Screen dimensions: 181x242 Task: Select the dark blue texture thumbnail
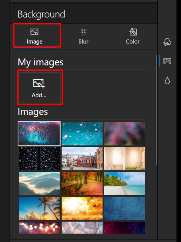125,208
